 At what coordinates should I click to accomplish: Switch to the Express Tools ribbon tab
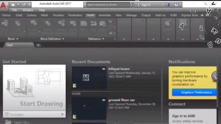[x=190, y=15]
